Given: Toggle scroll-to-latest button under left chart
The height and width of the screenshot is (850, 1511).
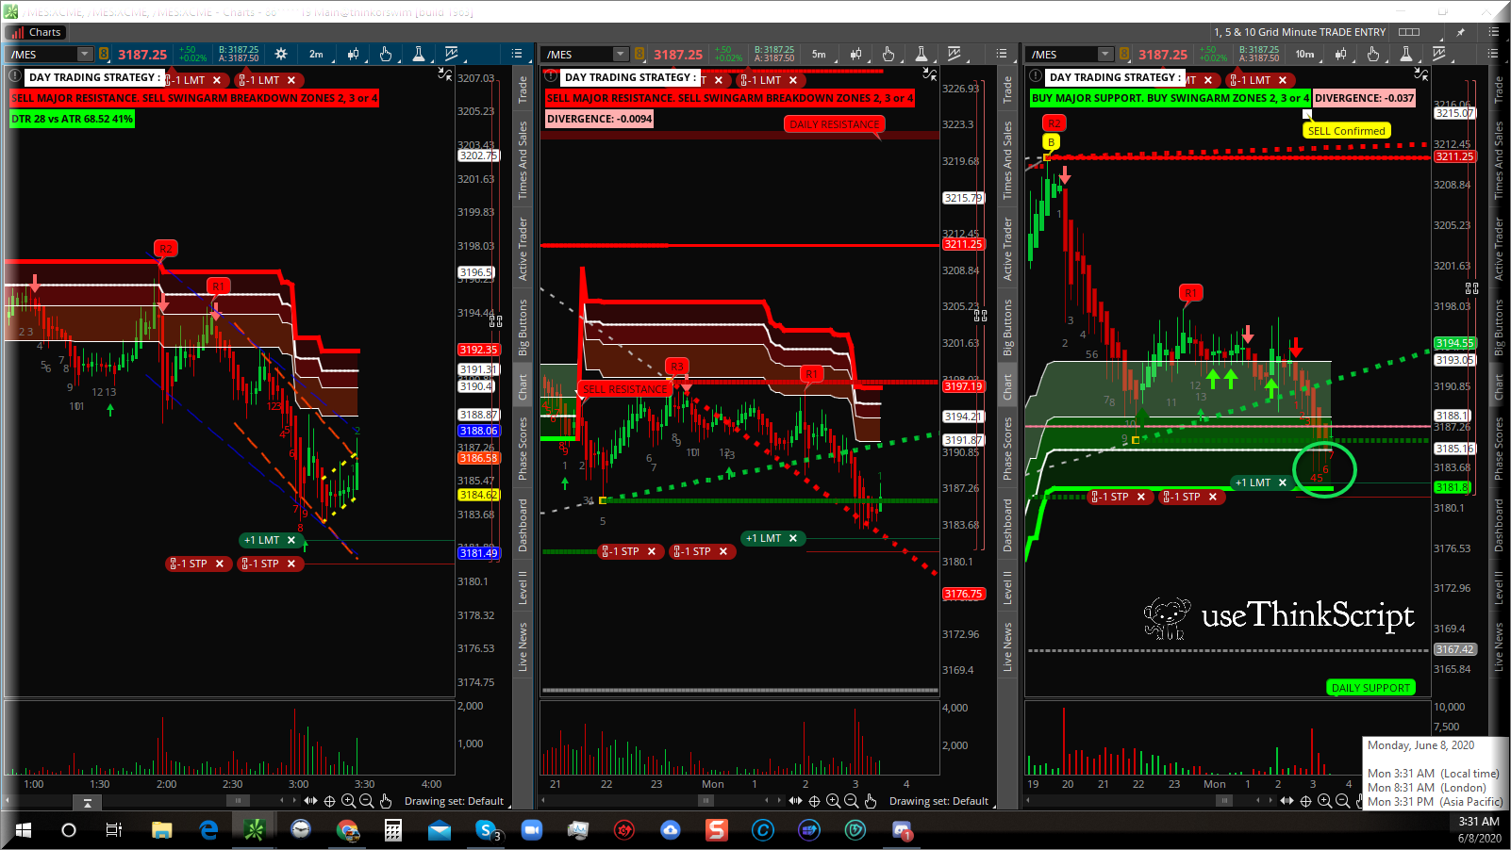Looking at the screenshot, I should pyautogui.click(x=87, y=802).
